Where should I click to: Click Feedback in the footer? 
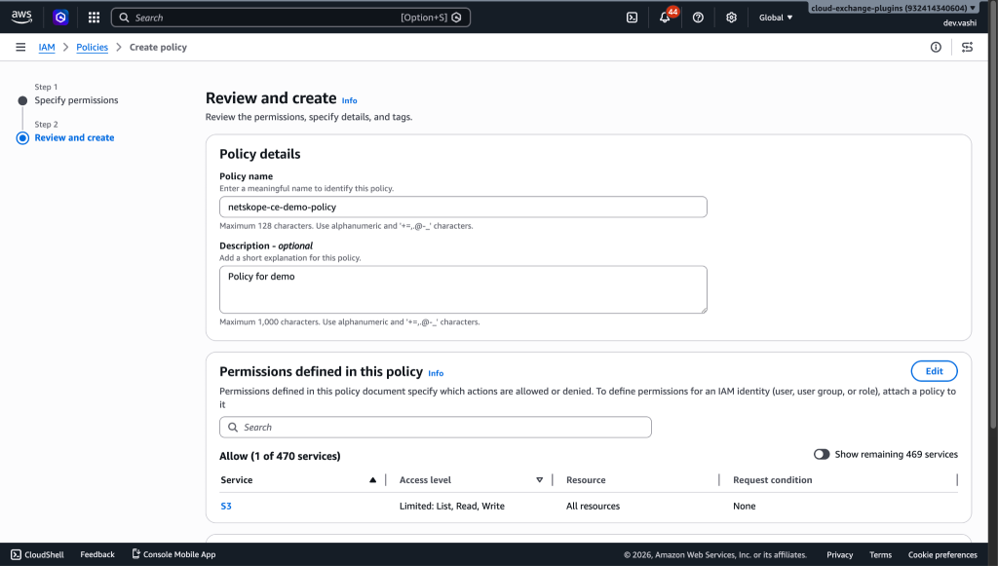tap(97, 554)
